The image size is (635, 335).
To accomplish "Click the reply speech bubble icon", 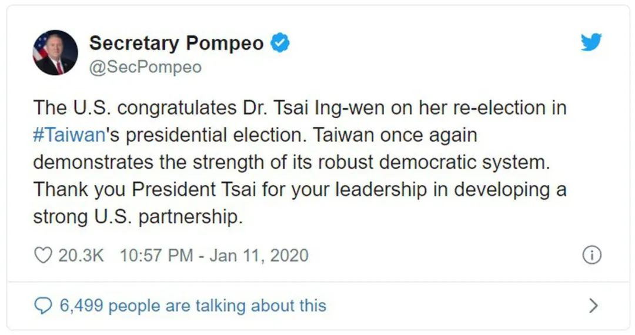I will click(x=43, y=306).
